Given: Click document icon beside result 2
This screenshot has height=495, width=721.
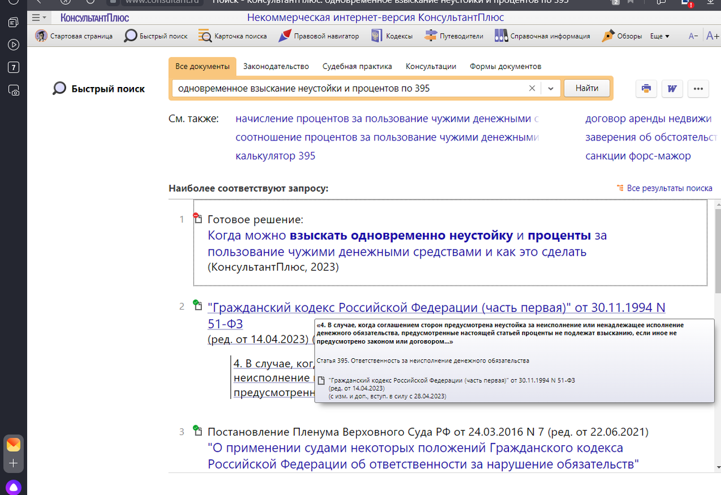Looking at the screenshot, I should 197,305.
